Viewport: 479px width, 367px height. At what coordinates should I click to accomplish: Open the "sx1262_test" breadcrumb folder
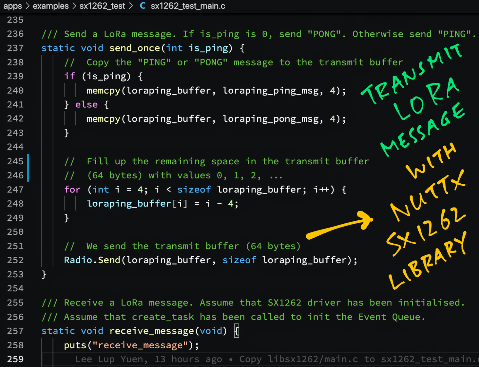(x=102, y=6)
